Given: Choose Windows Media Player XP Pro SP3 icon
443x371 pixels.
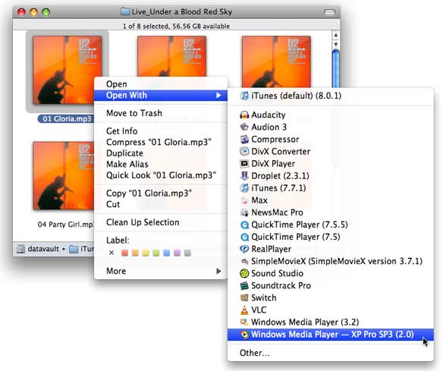Looking at the screenshot, I should point(244,335).
